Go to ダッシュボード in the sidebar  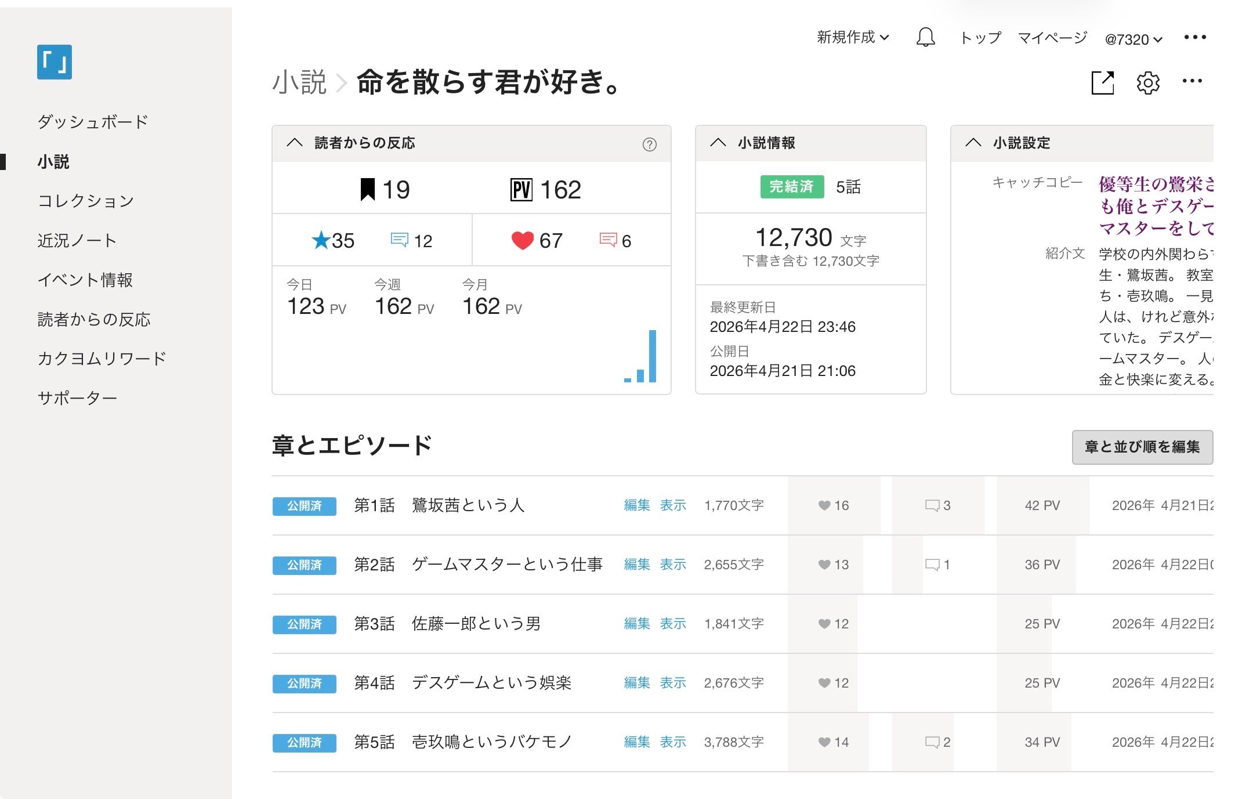point(93,122)
